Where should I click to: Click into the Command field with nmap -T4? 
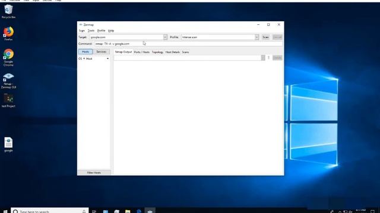click(188, 44)
